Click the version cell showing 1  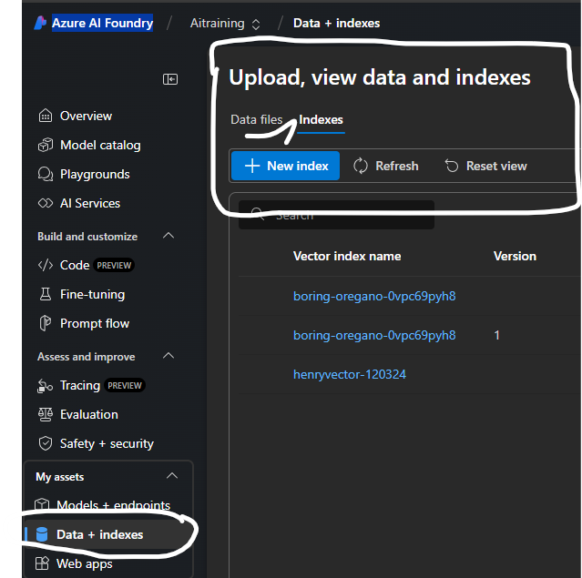[x=496, y=335]
